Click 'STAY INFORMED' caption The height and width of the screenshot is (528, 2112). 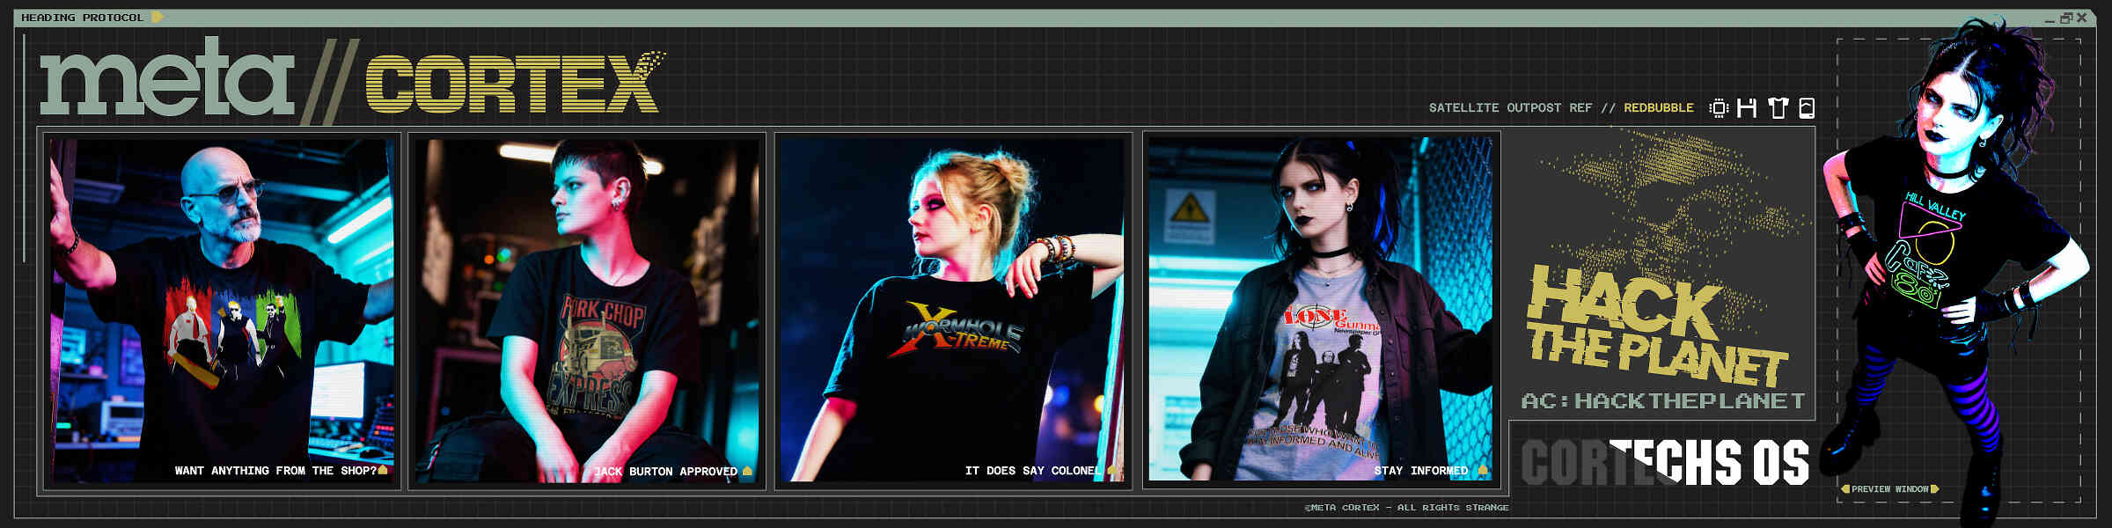coord(1421,471)
